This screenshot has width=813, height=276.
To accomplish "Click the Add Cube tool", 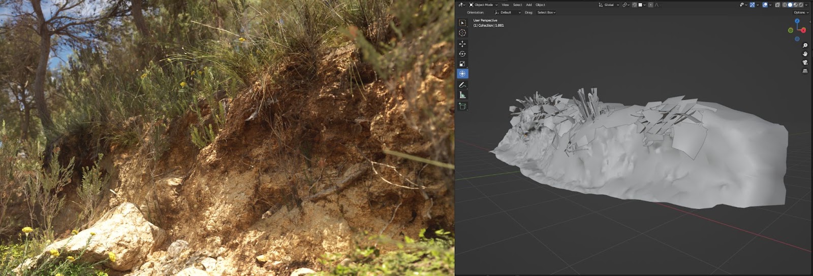I will [462, 106].
